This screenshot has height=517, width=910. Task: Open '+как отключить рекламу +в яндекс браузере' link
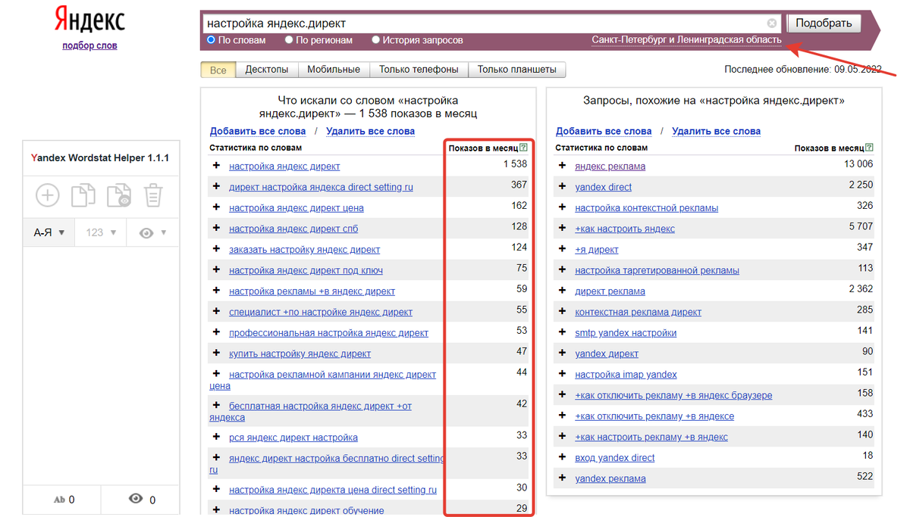673,395
